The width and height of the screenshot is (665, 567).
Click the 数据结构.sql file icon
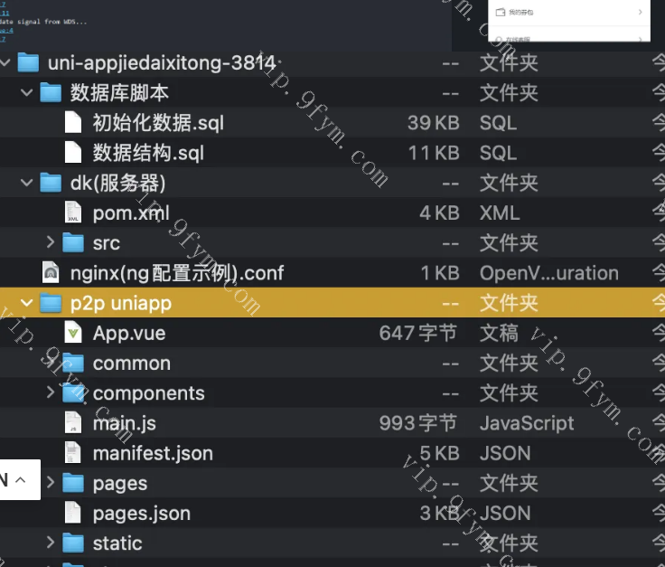click(x=73, y=153)
